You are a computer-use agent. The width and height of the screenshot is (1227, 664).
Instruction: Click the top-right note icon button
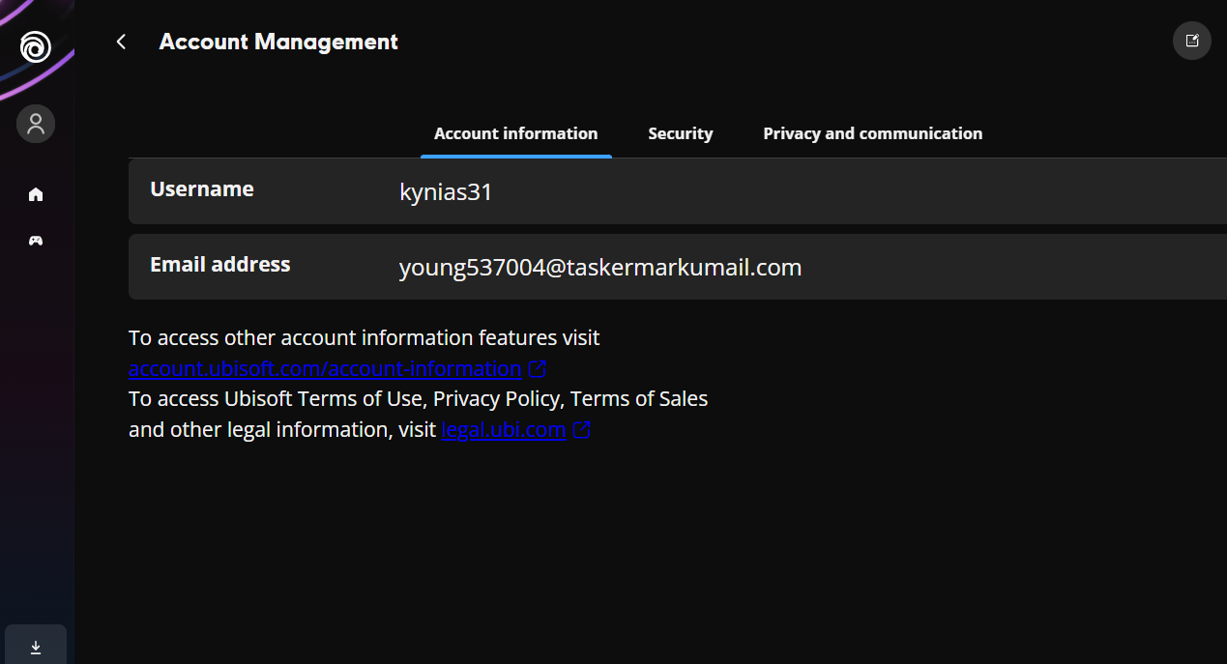(1191, 42)
